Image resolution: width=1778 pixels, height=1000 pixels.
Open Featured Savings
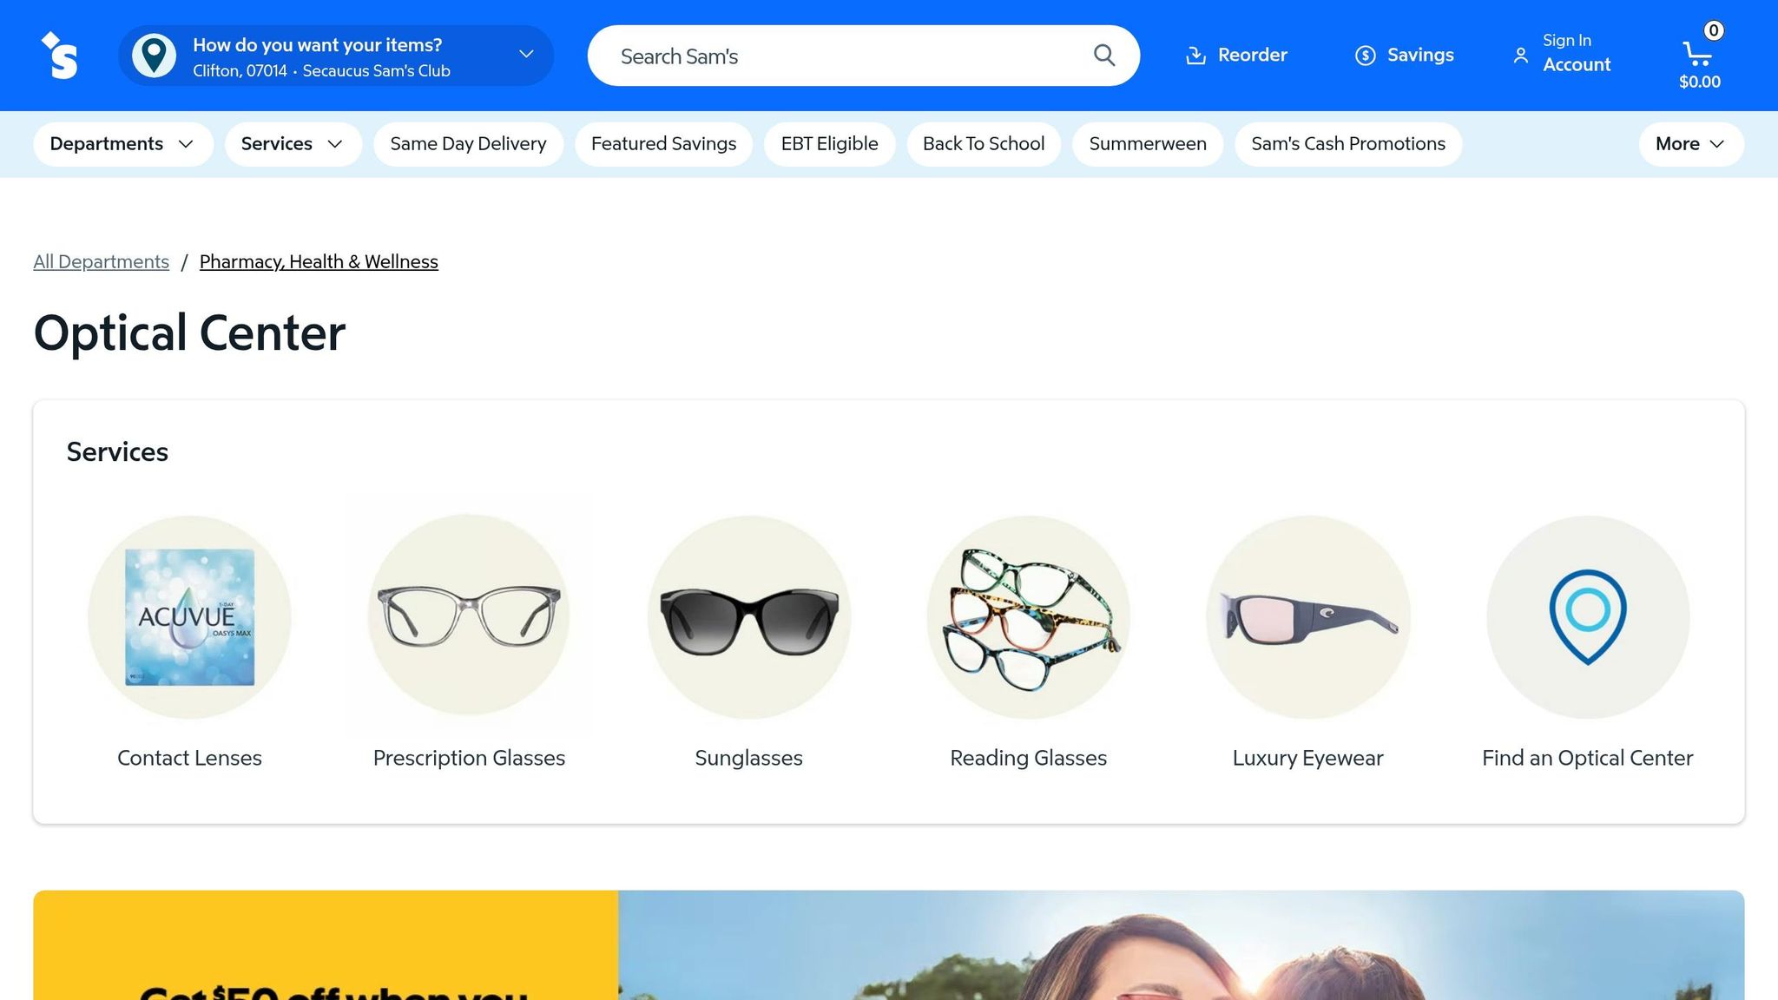tap(663, 144)
